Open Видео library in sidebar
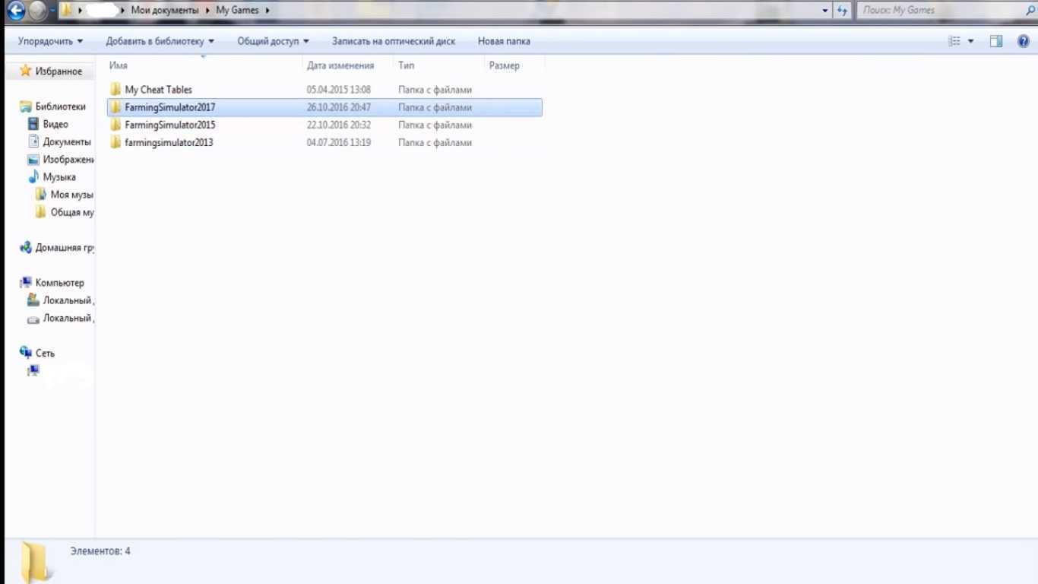The height and width of the screenshot is (584, 1038). (x=55, y=124)
